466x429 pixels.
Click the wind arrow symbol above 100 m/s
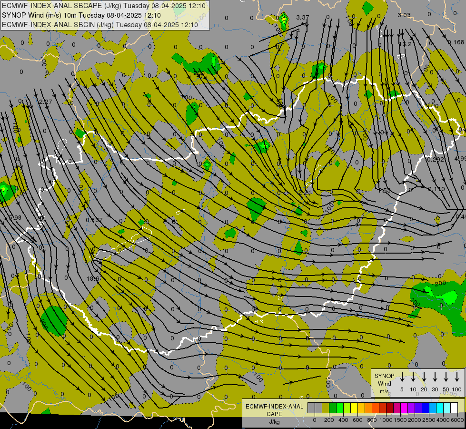click(457, 377)
